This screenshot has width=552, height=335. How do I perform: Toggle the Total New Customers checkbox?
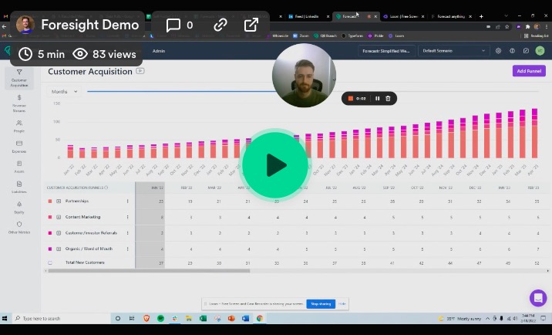(x=50, y=262)
